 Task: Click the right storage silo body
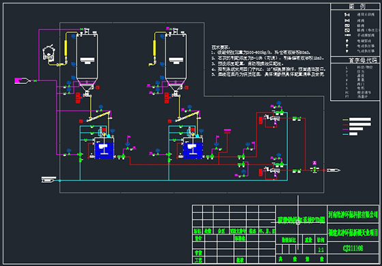click(x=176, y=59)
